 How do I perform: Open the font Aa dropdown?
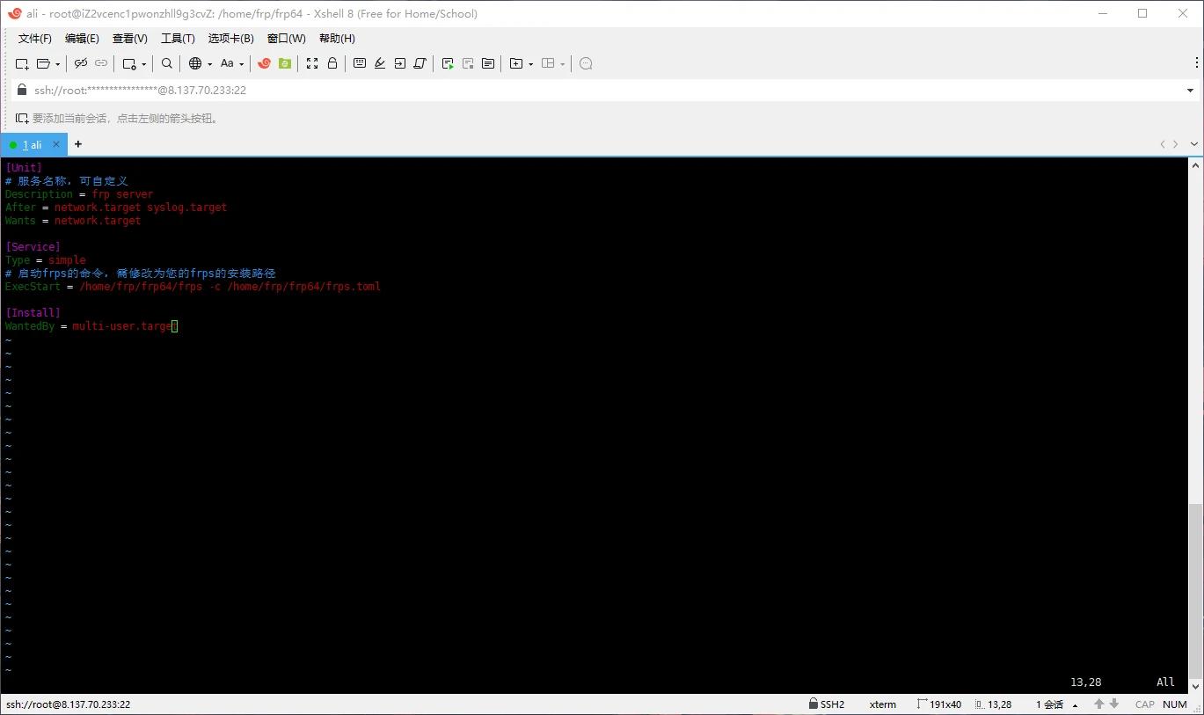coord(232,63)
